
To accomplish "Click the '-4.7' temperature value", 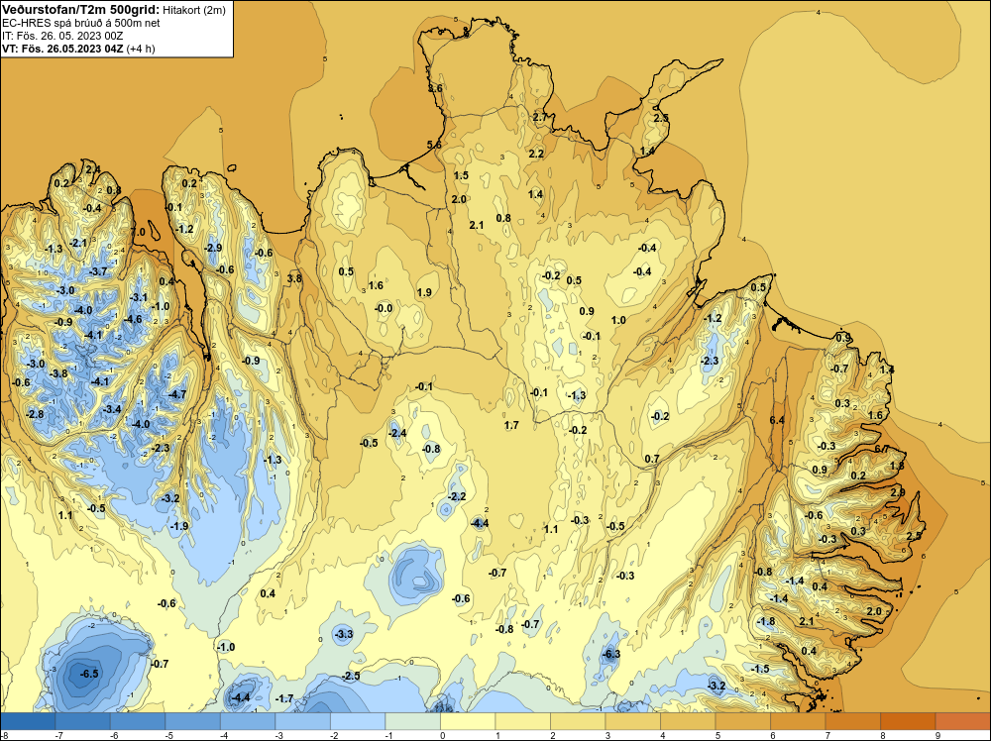I will (x=177, y=394).
